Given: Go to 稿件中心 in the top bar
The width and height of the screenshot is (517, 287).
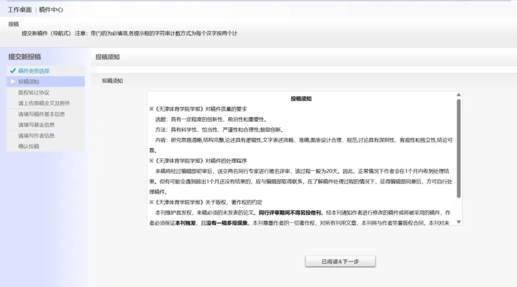Looking at the screenshot, I should (51, 10).
